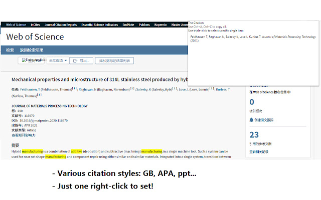Open Publons in top navigation
This screenshot has width=321, height=200.
144,24
